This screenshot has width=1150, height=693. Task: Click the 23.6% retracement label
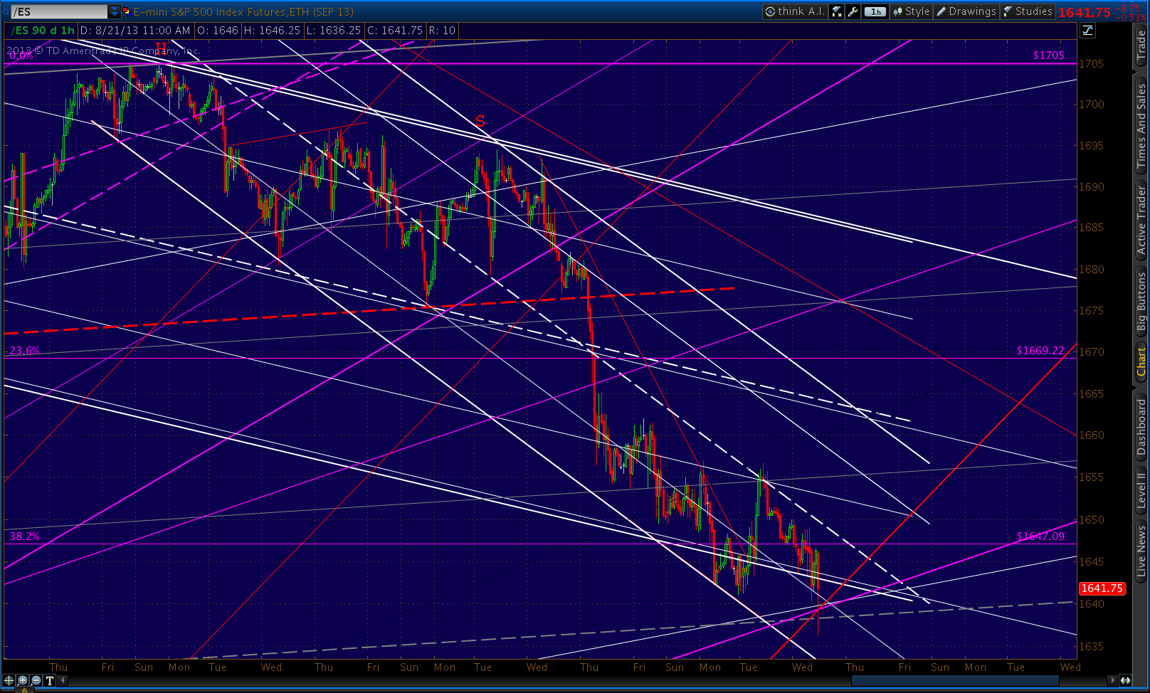click(x=24, y=351)
